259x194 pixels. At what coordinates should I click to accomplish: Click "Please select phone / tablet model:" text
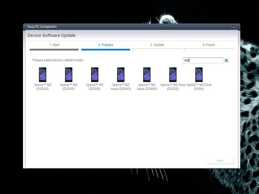[58, 60]
